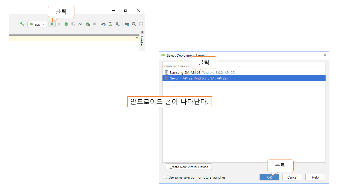Enable Use same selection for future launches
The width and height of the screenshot is (349, 196).
coord(165,177)
